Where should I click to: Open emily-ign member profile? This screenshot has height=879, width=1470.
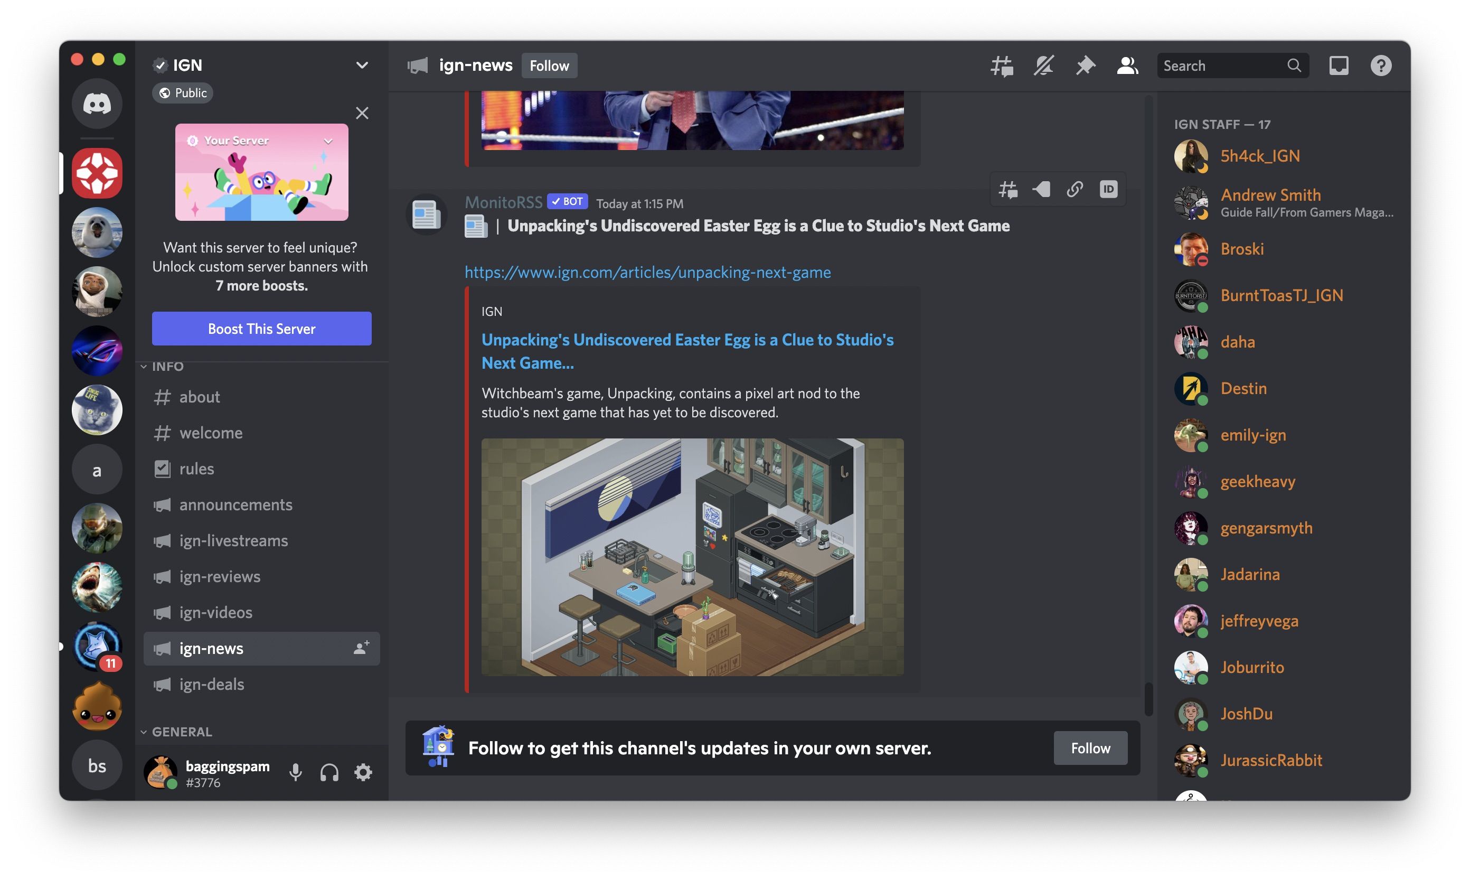[x=1284, y=435]
